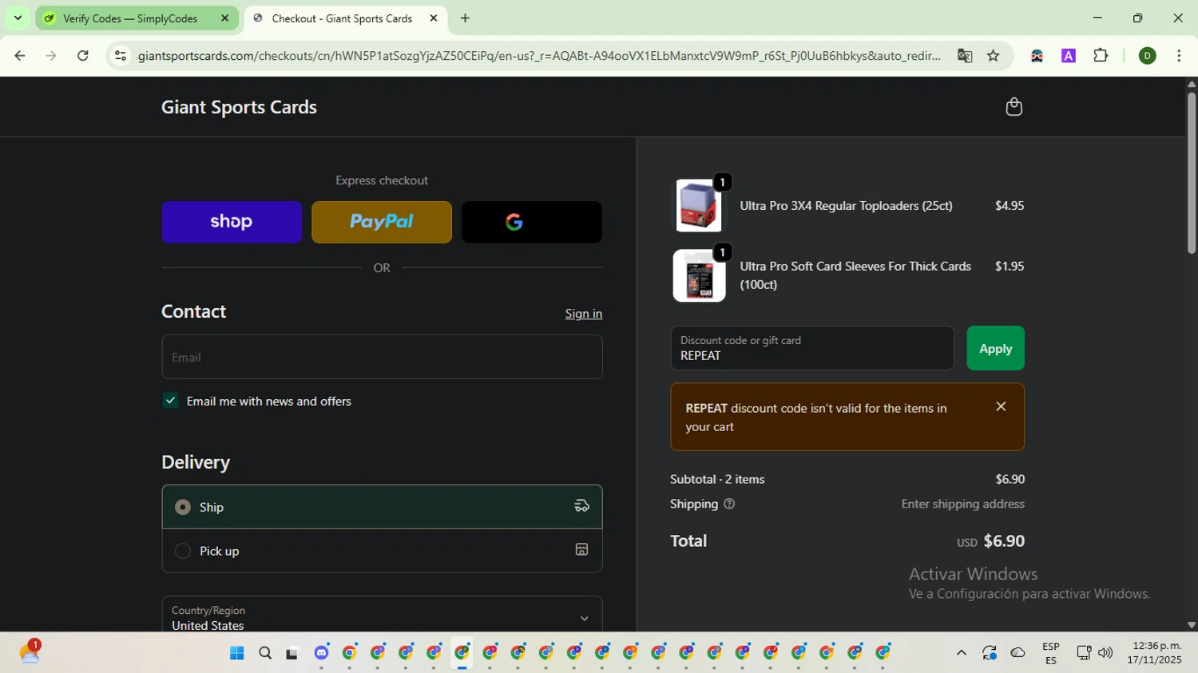
Task: Click the Sign in link
Action: coord(584,314)
